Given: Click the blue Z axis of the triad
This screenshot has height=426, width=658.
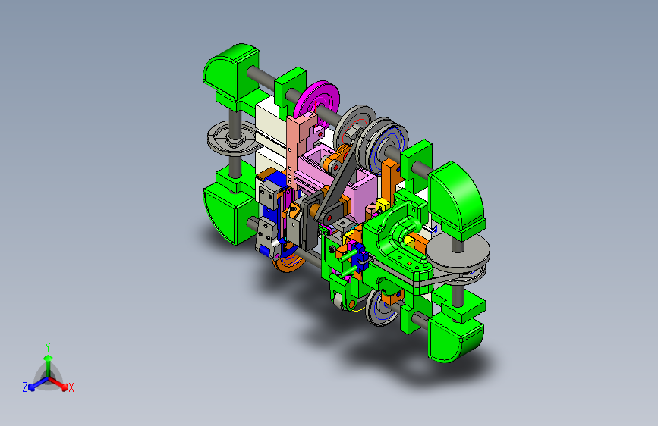Looking at the screenshot, I should (38, 384).
